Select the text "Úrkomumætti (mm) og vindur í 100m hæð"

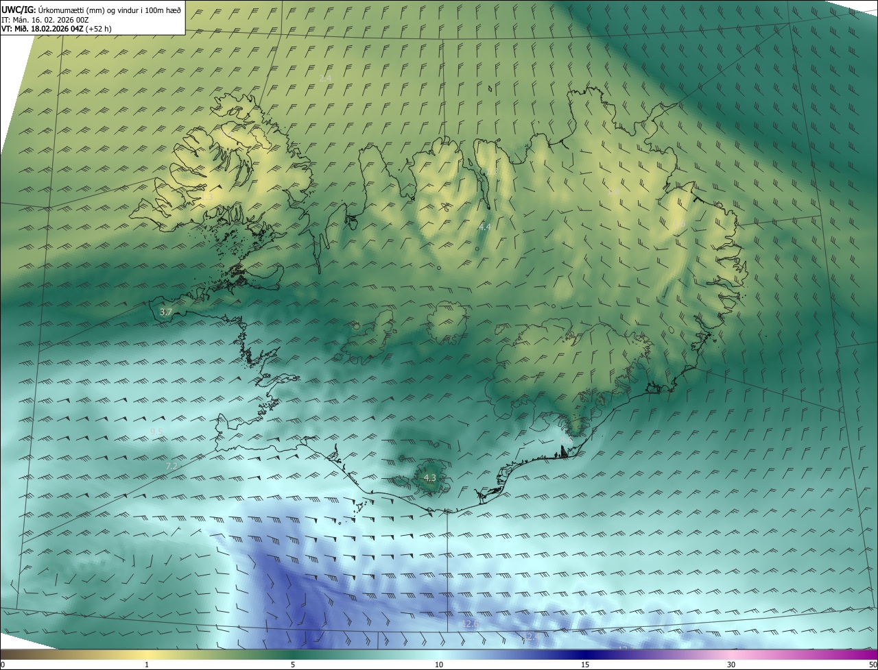(110, 10)
